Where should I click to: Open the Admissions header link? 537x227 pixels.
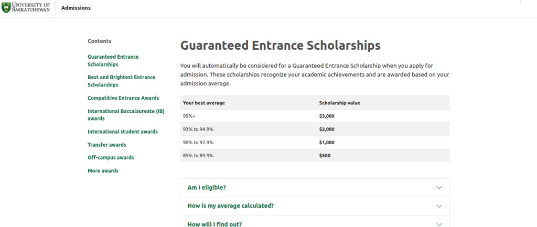click(76, 8)
